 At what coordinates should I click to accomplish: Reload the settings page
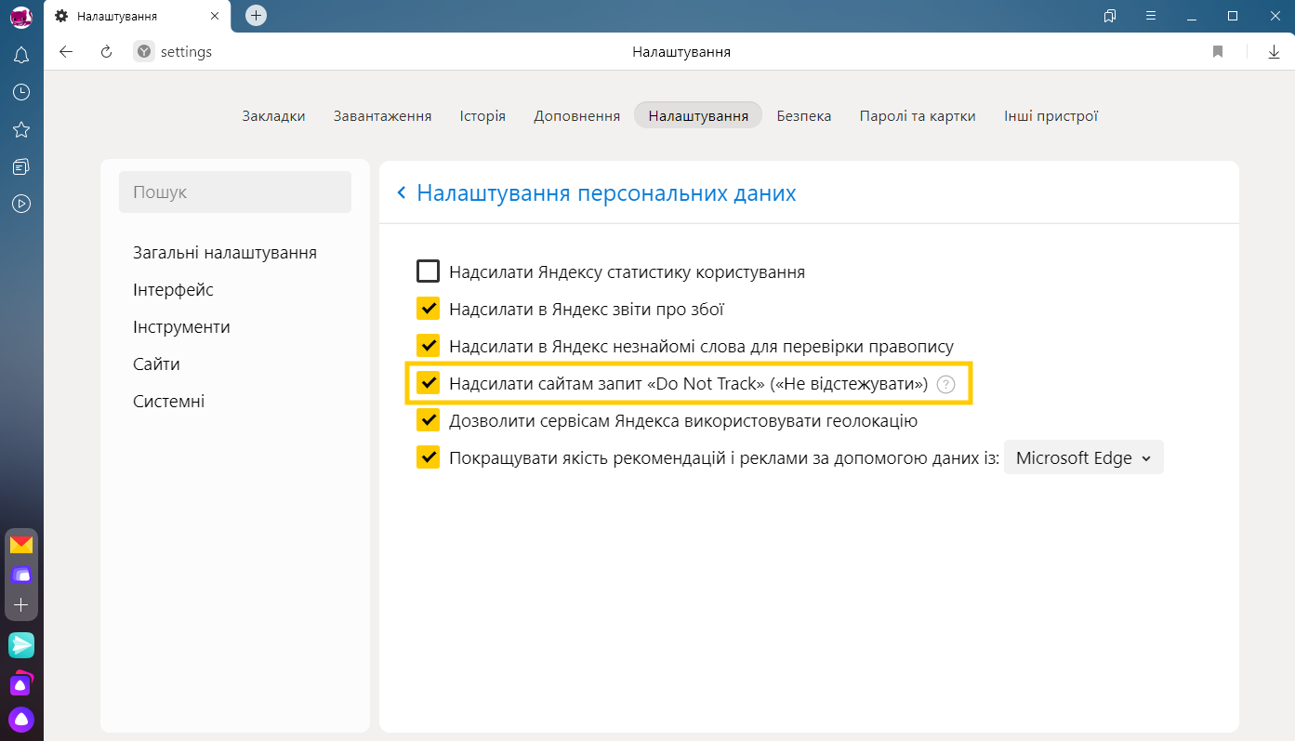[x=106, y=52]
